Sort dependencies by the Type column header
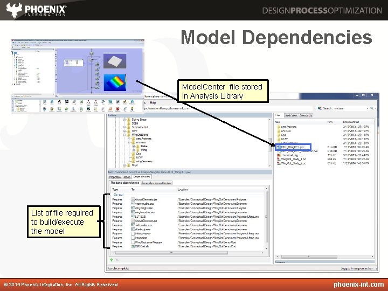 [115, 190]
